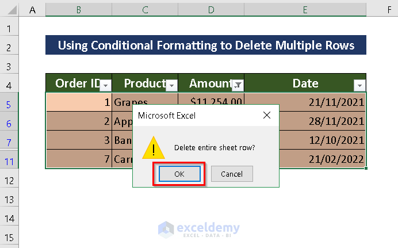
Task: Click the warning icon in the dialog
Action: 153,148
